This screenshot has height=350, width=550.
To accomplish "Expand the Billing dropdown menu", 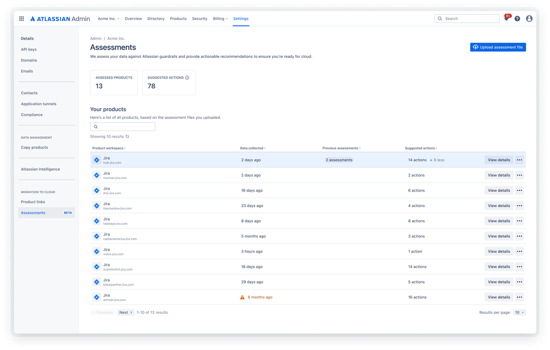I will click(220, 19).
